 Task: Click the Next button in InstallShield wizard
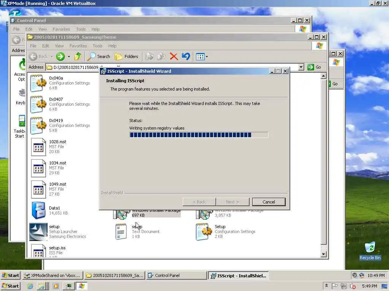click(x=232, y=202)
